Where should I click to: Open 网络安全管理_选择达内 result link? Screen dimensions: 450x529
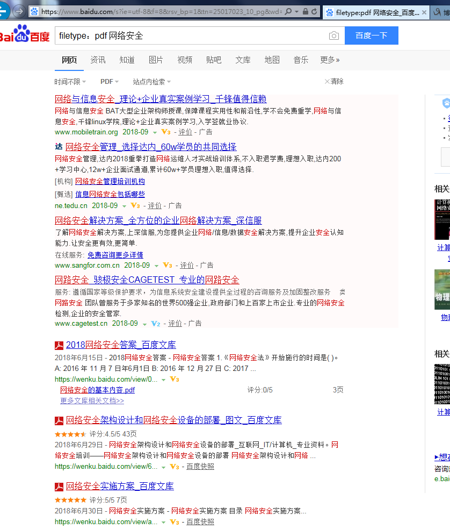(151, 147)
